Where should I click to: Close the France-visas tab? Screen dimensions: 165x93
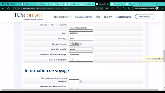pyautogui.click(x=33, y=4)
